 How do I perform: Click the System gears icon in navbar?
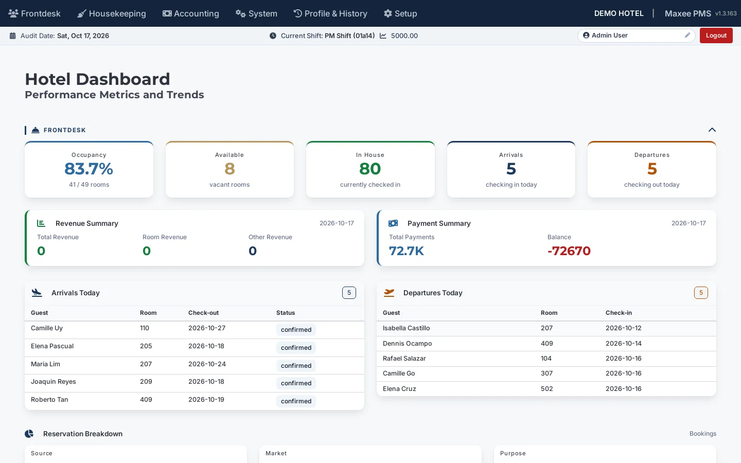[240, 13]
